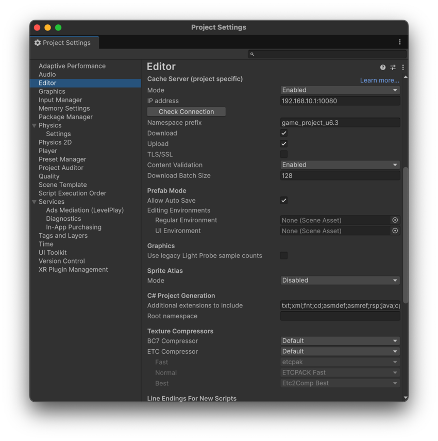Viewport: 438px width, 441px height.
Task: Select Version Control in the sidebar
Action: pos(61,261)
